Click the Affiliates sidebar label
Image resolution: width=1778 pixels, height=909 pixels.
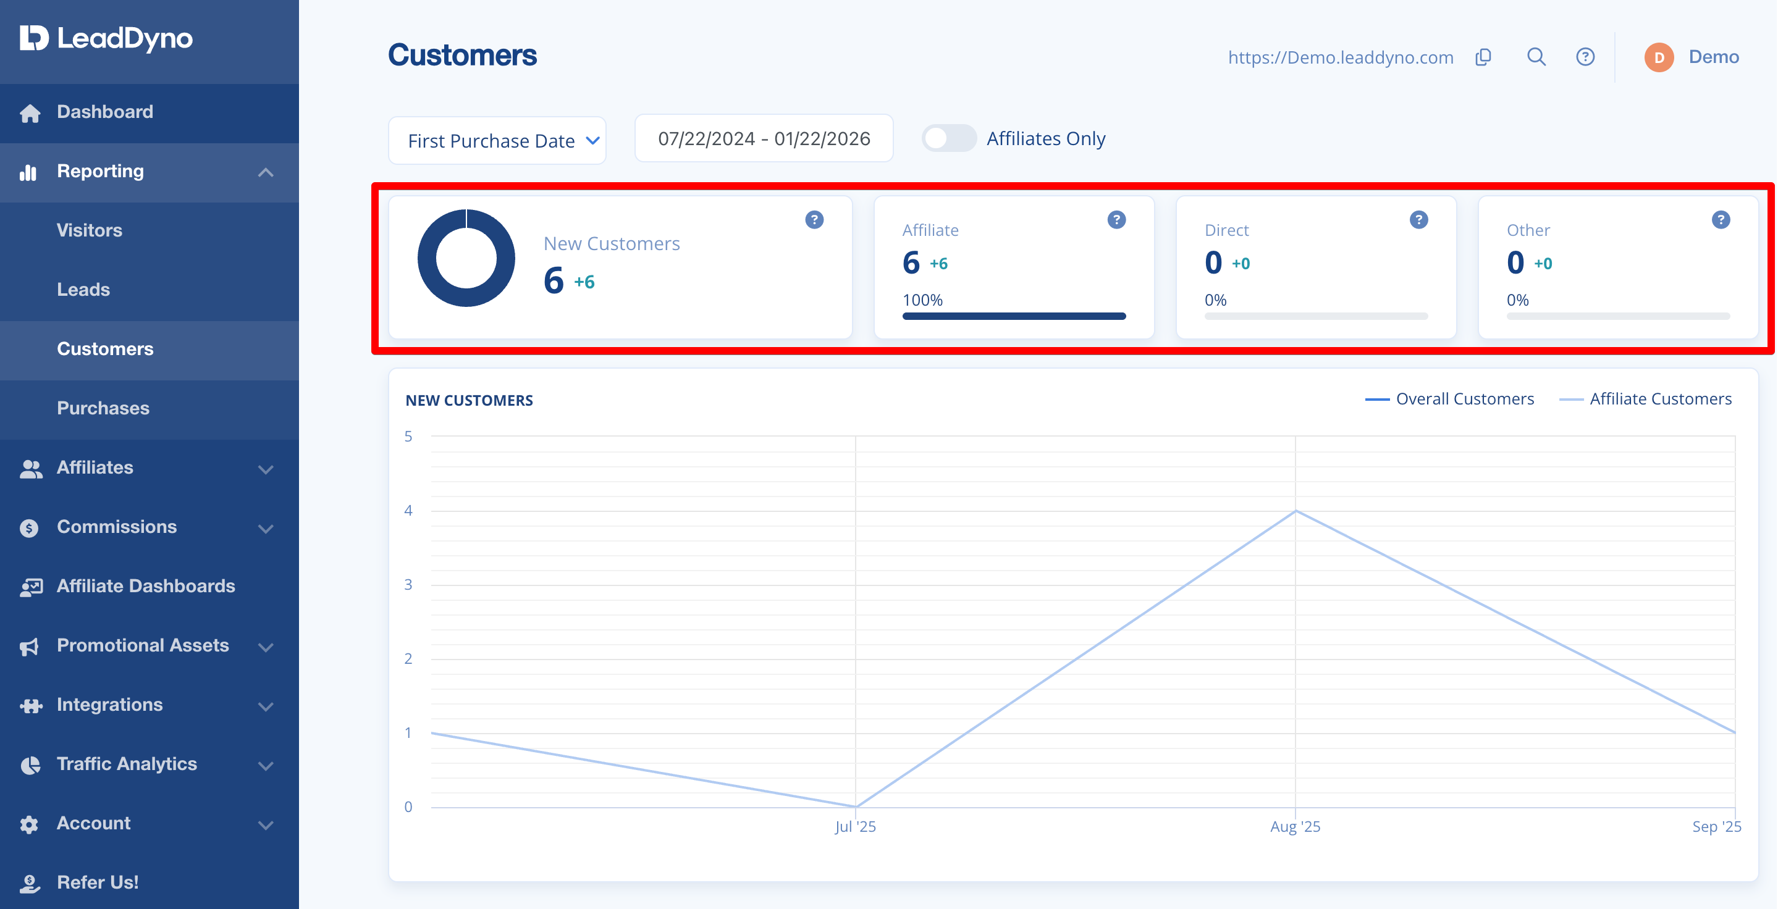point(95,468)
